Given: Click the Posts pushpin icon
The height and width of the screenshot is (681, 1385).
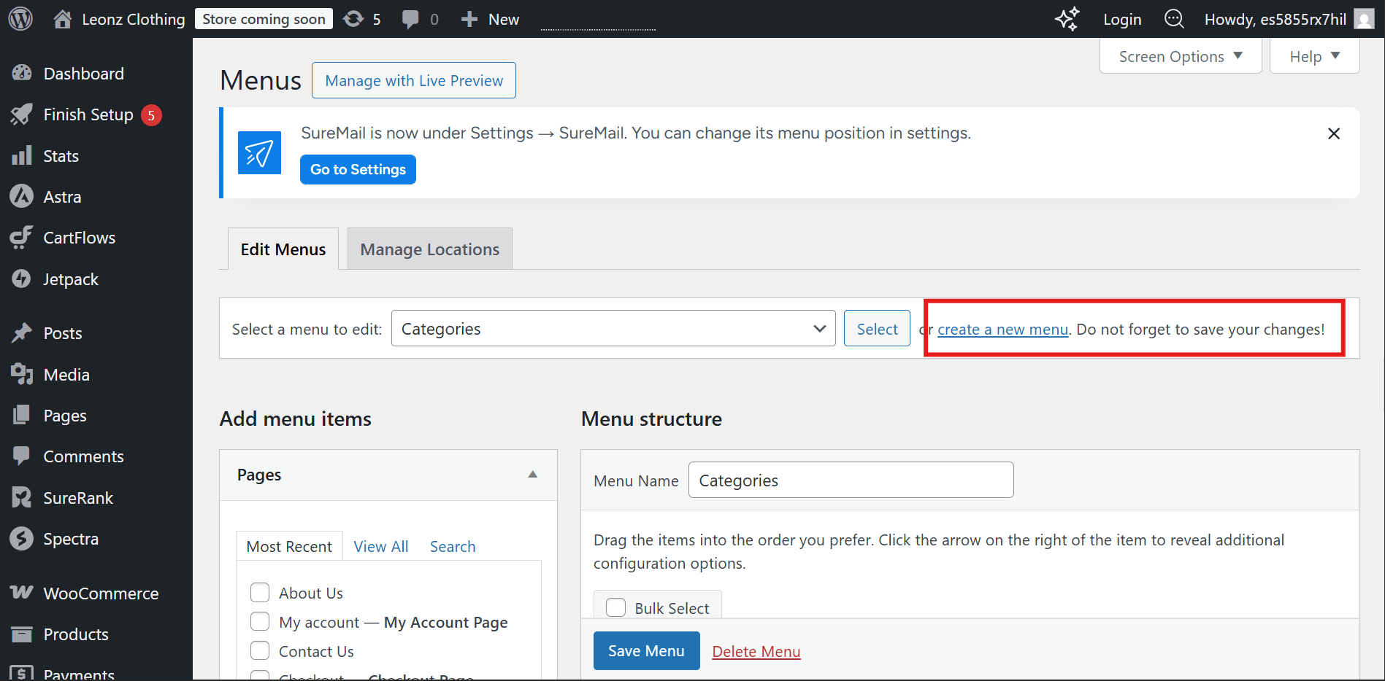Looking at the screenshot, I should click(22, 333).
